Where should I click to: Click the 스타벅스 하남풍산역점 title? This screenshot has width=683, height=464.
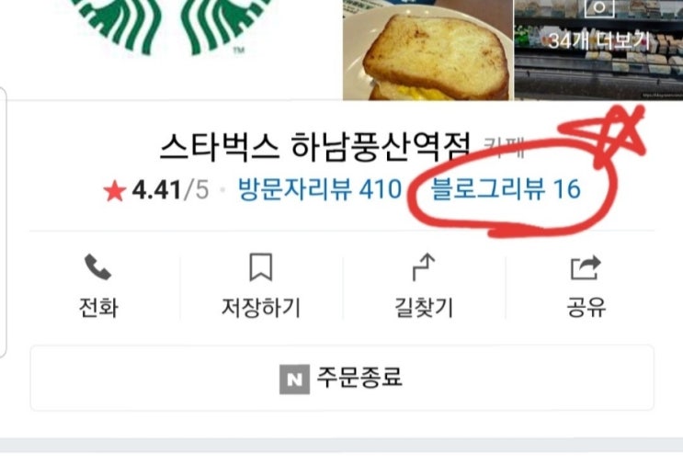[x=316, y=146]
